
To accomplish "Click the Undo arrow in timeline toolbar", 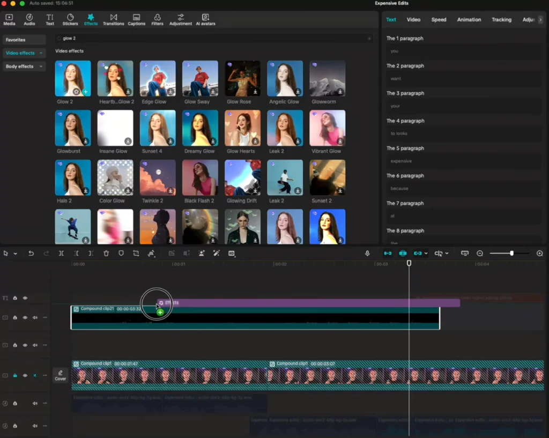I will 31,254.
